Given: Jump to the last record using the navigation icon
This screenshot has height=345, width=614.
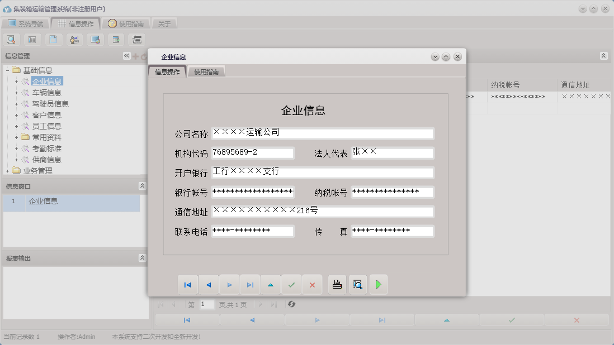Looking at the screenshot, I should 250,284.
